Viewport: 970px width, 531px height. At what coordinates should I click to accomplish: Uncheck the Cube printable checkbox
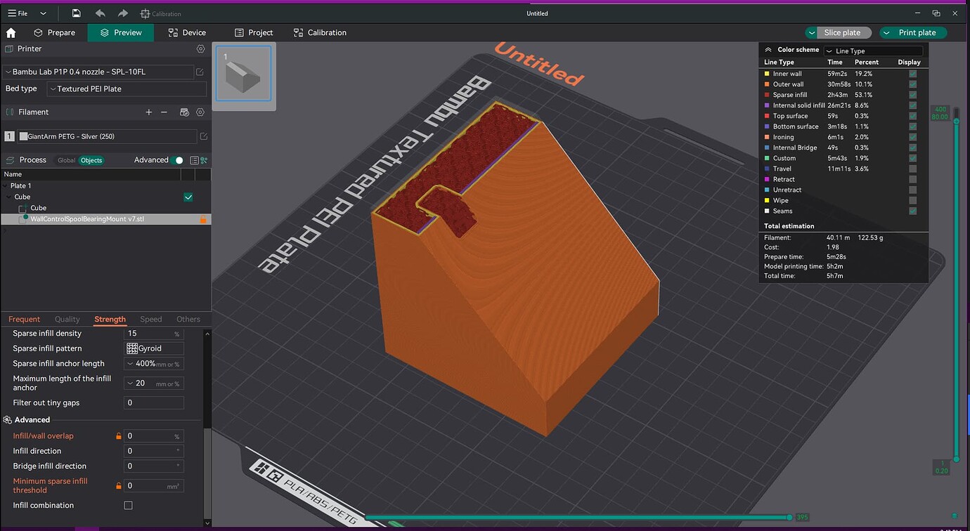click(188, 197)
